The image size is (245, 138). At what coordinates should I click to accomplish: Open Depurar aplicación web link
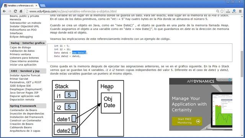pos(24,96)
